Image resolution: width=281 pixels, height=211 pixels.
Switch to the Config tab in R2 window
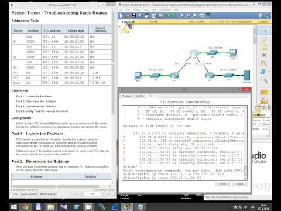click(x=139, y=96)
